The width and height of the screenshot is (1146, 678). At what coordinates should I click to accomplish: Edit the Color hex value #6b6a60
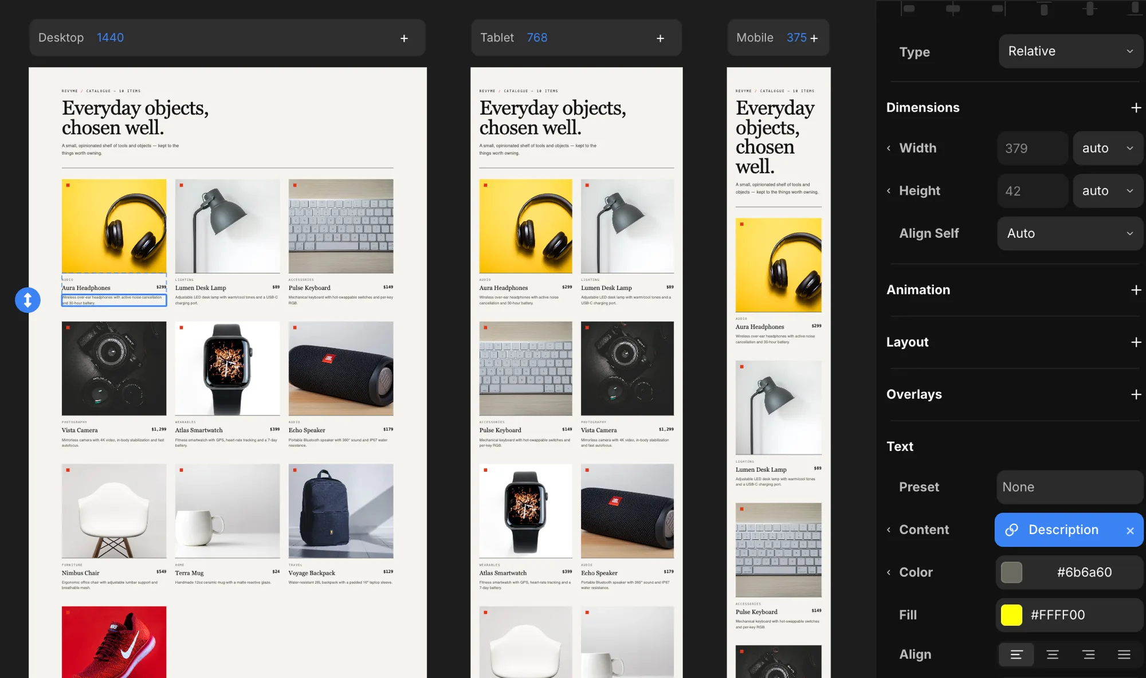1084,572
